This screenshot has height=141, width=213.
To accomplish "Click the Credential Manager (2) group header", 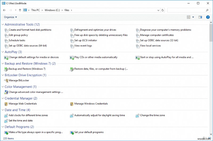I will pyautogui.click(x=21, y=98).
